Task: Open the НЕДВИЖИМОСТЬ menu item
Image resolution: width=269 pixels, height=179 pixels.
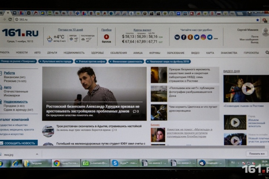Action: (74, 53)
